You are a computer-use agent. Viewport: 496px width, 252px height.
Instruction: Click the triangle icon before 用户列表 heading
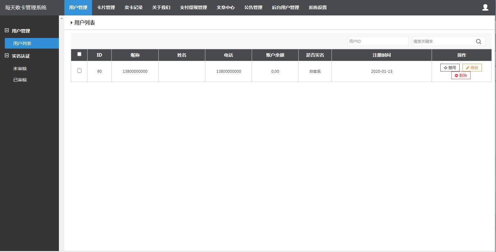click(x=71, y=23)
